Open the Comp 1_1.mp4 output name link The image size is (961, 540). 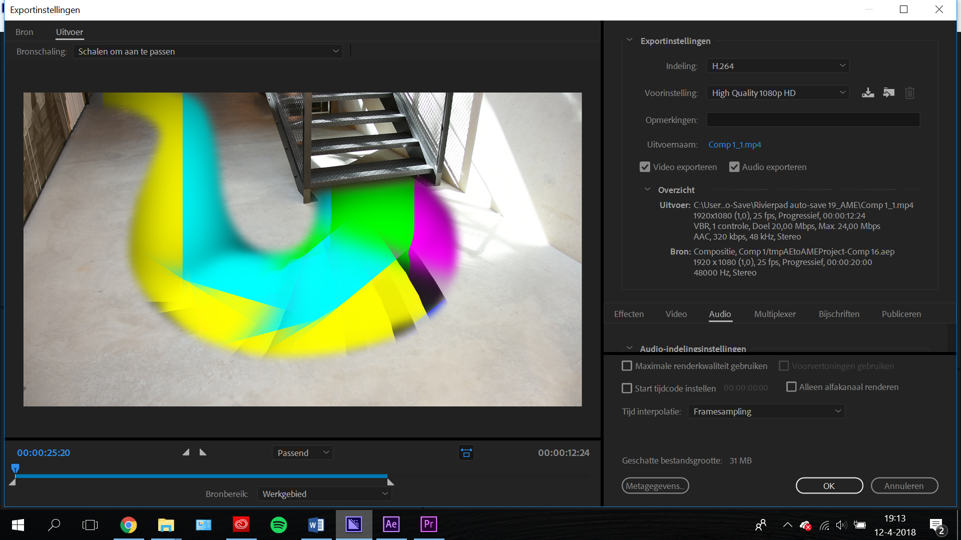coord(735,144)
